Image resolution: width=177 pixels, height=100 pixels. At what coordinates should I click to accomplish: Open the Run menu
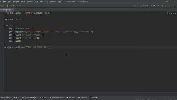pyautogui.click(x=36, y=2)
